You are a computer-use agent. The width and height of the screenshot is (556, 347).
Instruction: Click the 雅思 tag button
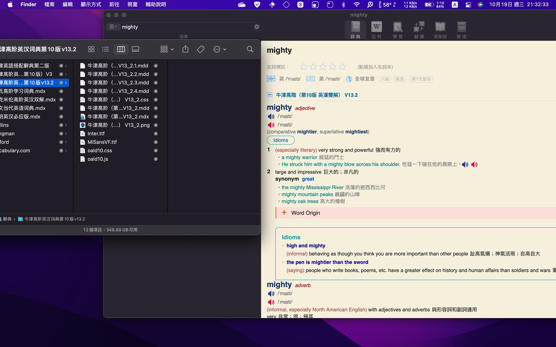pyautogui.click(x=400, y=79)
